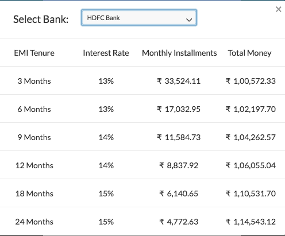Click the total ₹ 1,02,197.70
Viewport: 285px width, 236px height.
[x=251, y=109]
